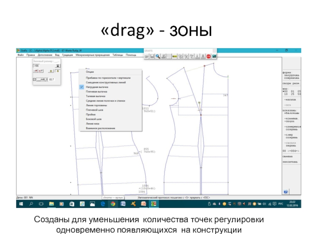Screen dimensions: 313x234
Task: Select the 00 step radio option
Action: click(284, 91)
